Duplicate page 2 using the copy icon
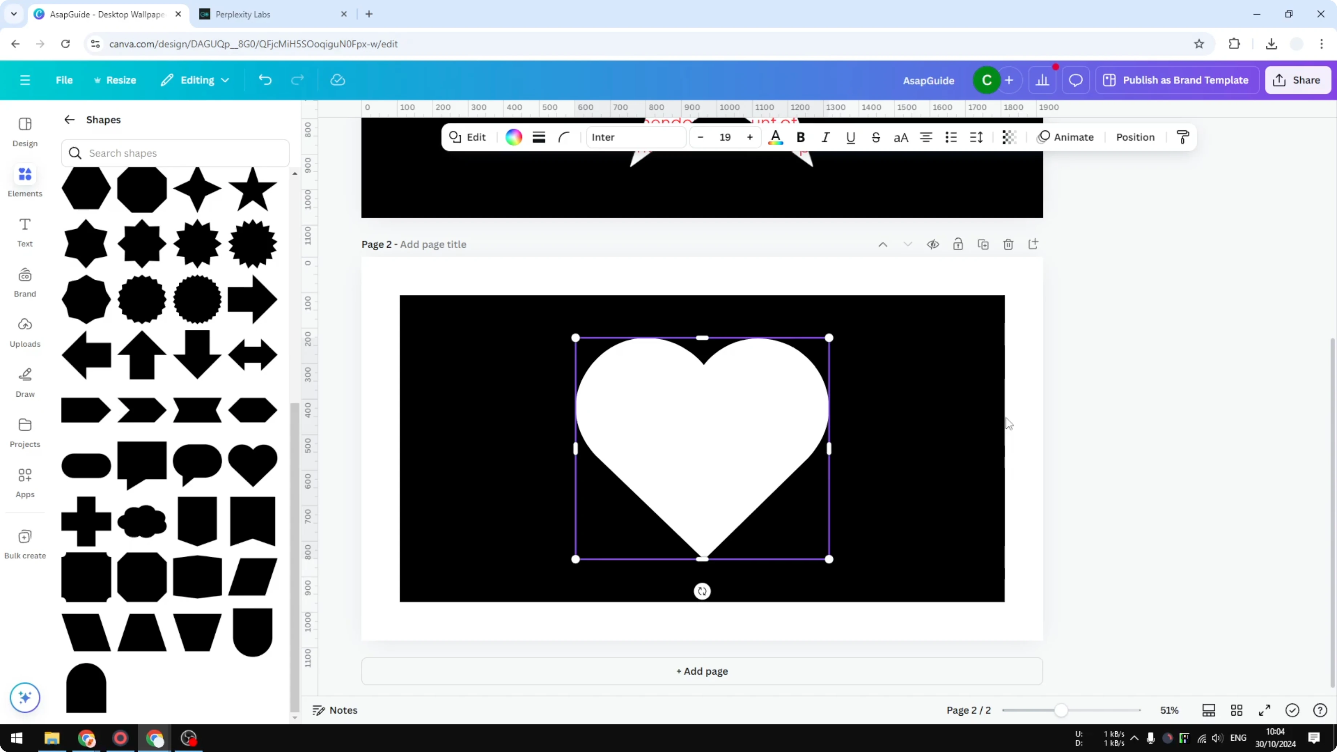The width and height of the screenshot is (1337, 752). pyautogui.click(x=983, y=244)
